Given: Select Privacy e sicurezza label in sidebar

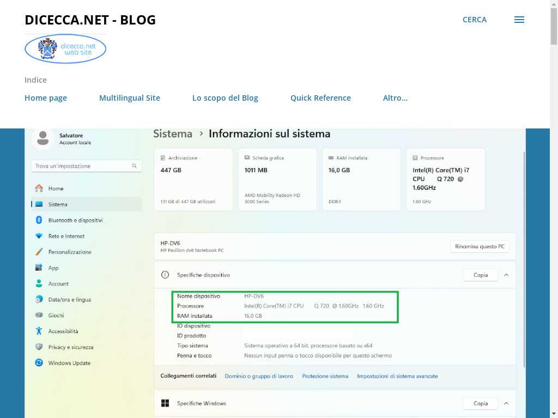Looking at the screenshot, I should (71, 347).
